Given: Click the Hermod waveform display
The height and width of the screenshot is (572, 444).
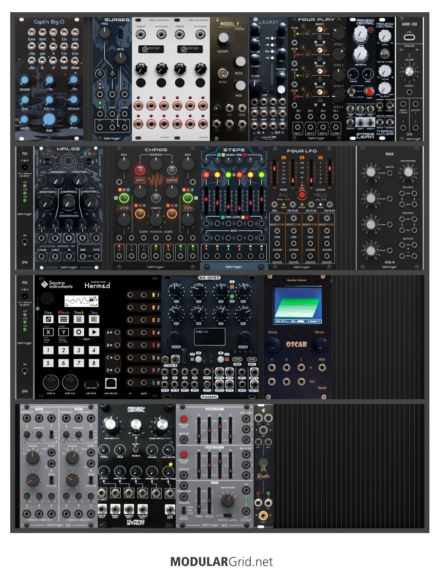Looking at the screenshot, I should click(x=81, y=301).
